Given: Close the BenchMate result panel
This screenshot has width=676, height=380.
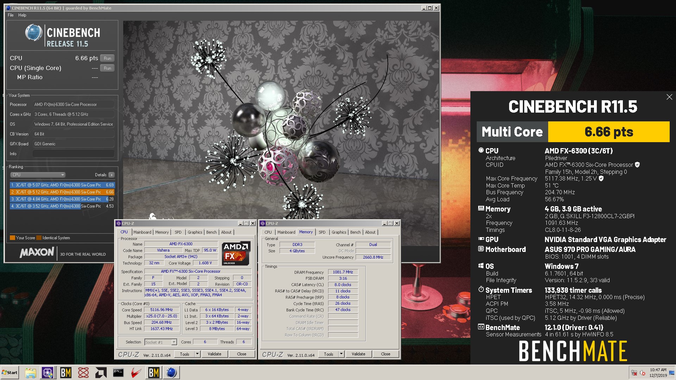Looking at the screenshot, I should click(669, 97).
